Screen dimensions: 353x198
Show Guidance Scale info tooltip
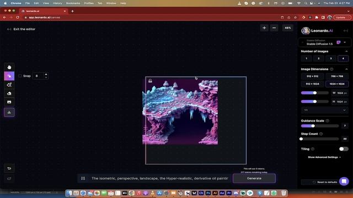[x=327, y=121]
